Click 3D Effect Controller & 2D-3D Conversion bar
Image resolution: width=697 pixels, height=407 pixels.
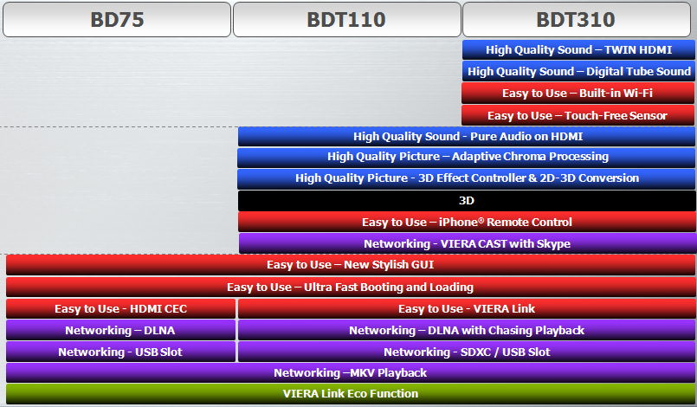pyautogui.click(x=467, y=178)
